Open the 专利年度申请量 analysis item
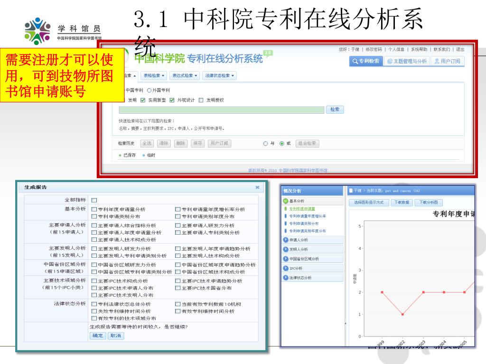 point(302,209)
